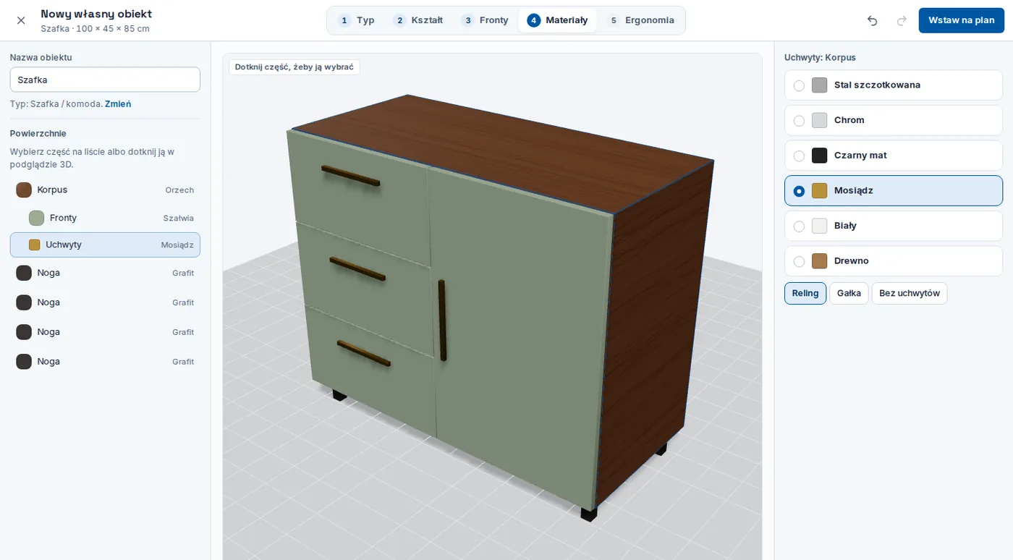Switch to the Kształt step tab
Screen dimensions: 1013x560
pos(418,20)
